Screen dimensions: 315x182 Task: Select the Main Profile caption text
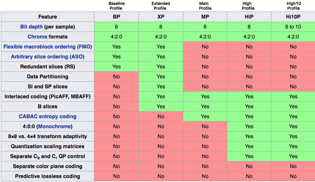205,6
